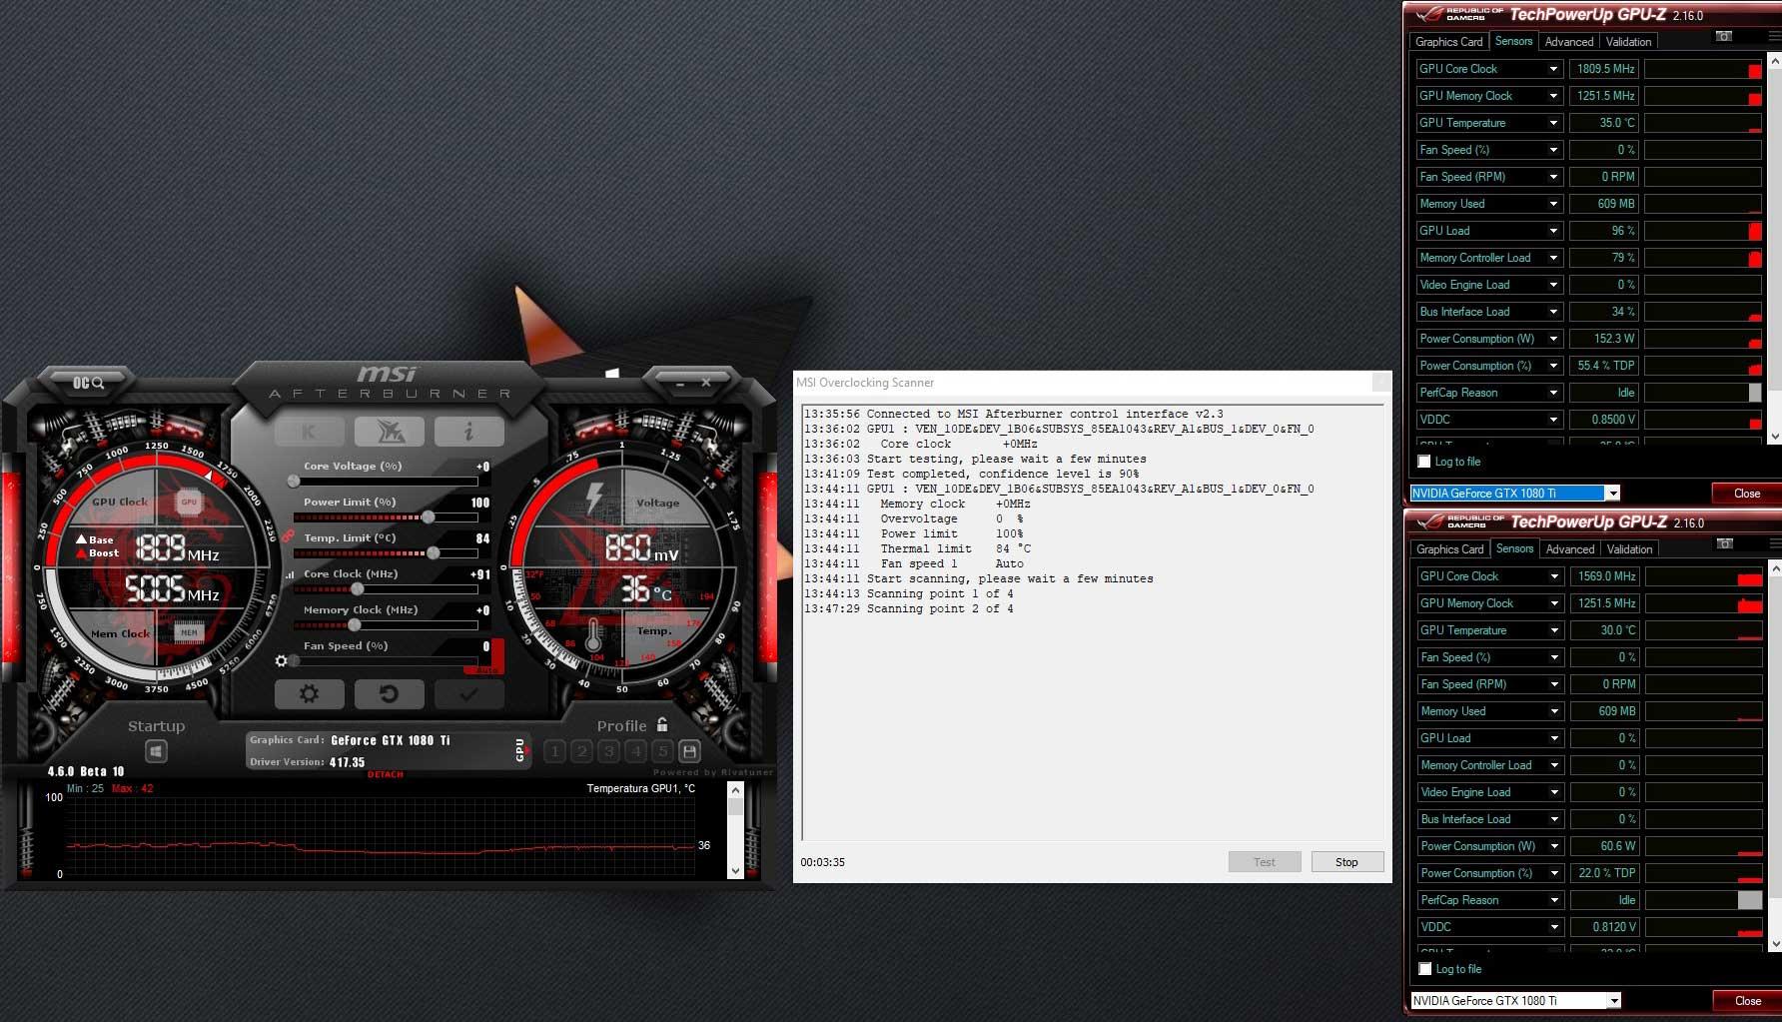Toggle the Windows startup icon in Afterburner
The width and height of the screenshot is (1782, 1022).
click(156, 751)
